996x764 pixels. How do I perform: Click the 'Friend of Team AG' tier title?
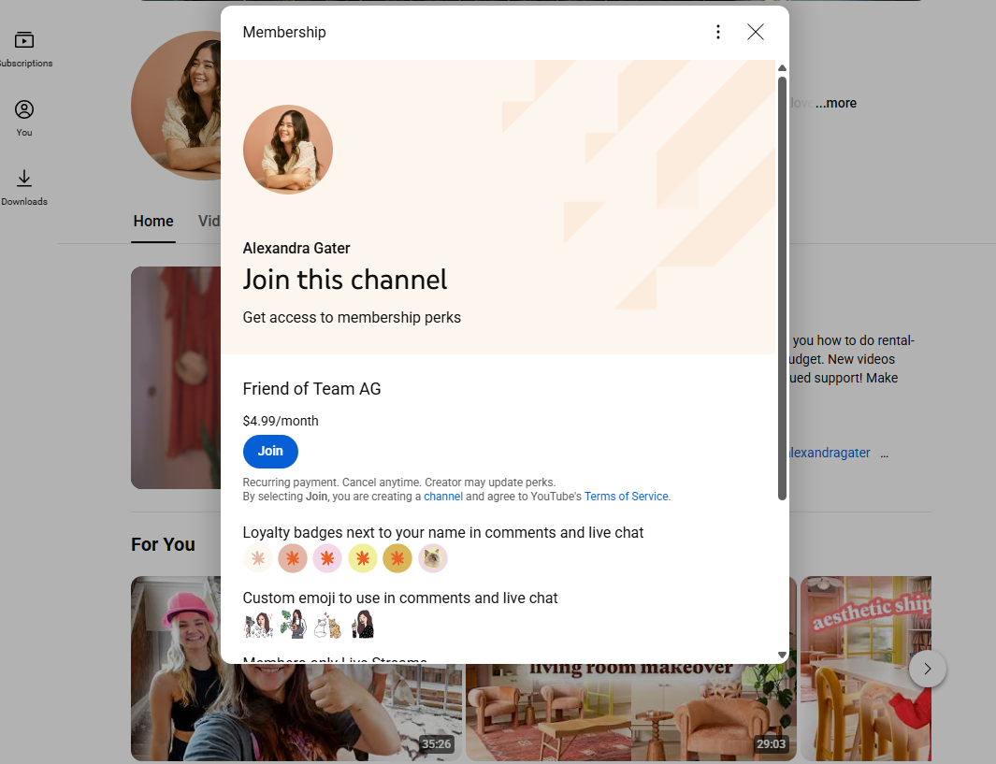click(x=311, y=389)
